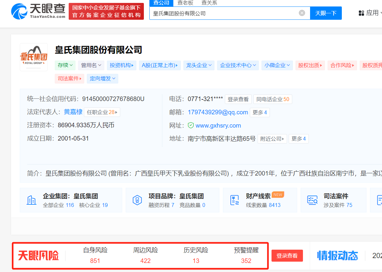Click the TianYanCha logo icon

coord(19,12)
